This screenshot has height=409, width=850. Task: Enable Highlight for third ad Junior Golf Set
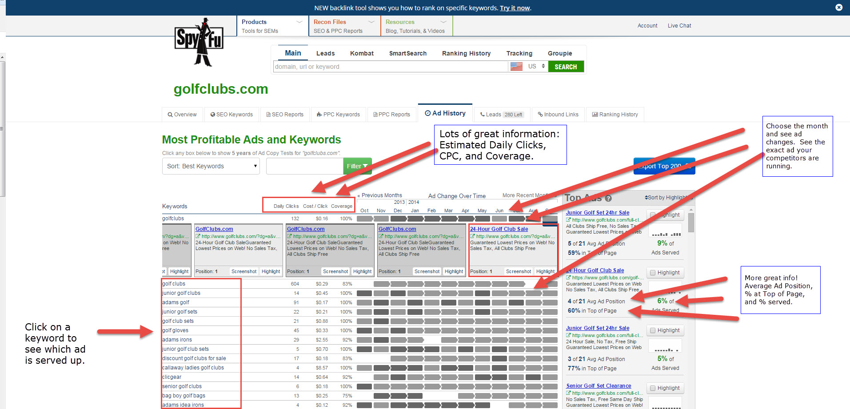tap(653, 330)
